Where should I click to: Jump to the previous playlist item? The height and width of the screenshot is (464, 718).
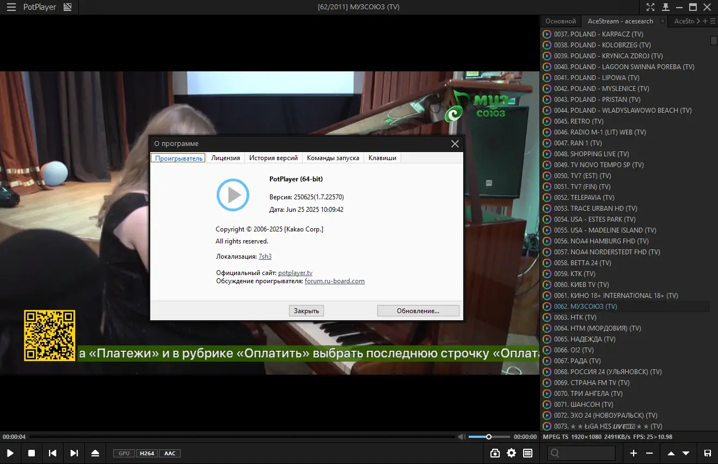point(53,453)
